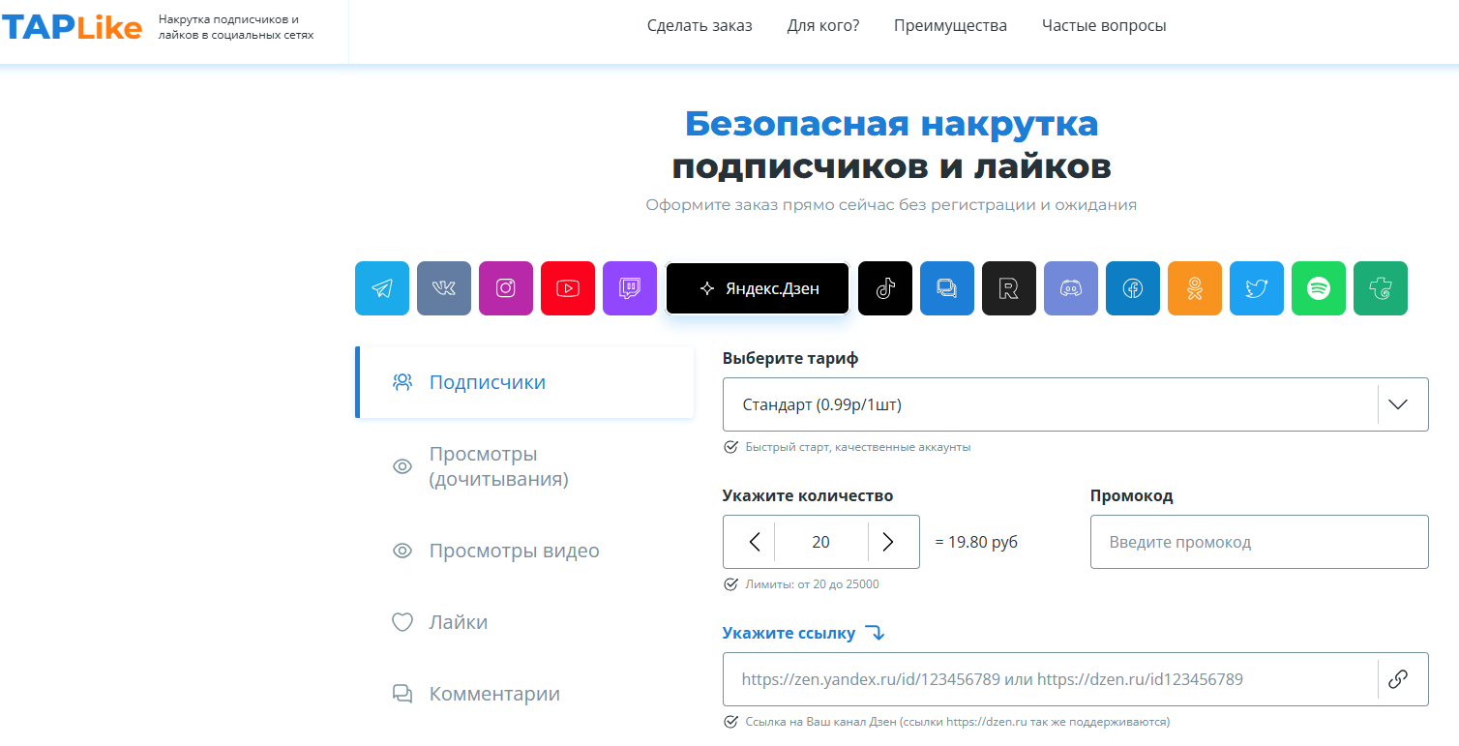The image size is (1459, 746).
Task: Increase quantity with the right arrow
Action: point(888,542)
